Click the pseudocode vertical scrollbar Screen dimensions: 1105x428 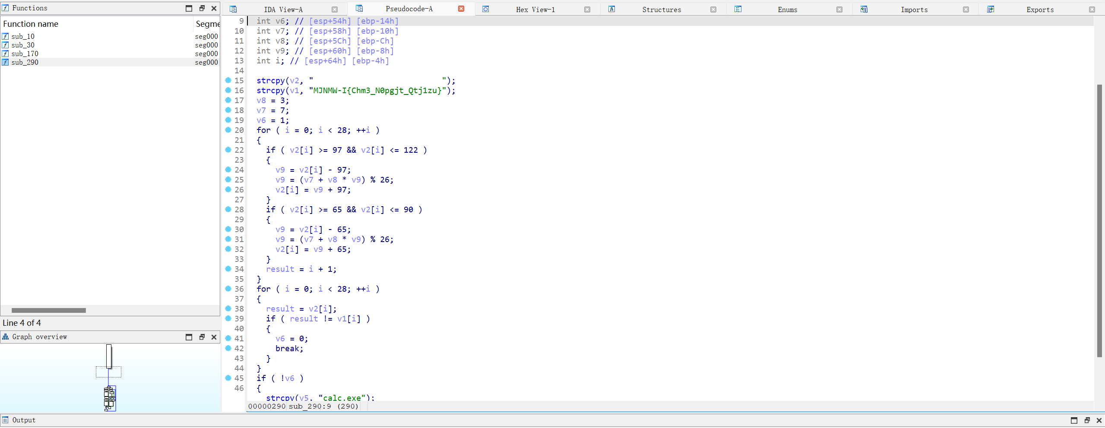[1099, 220]
